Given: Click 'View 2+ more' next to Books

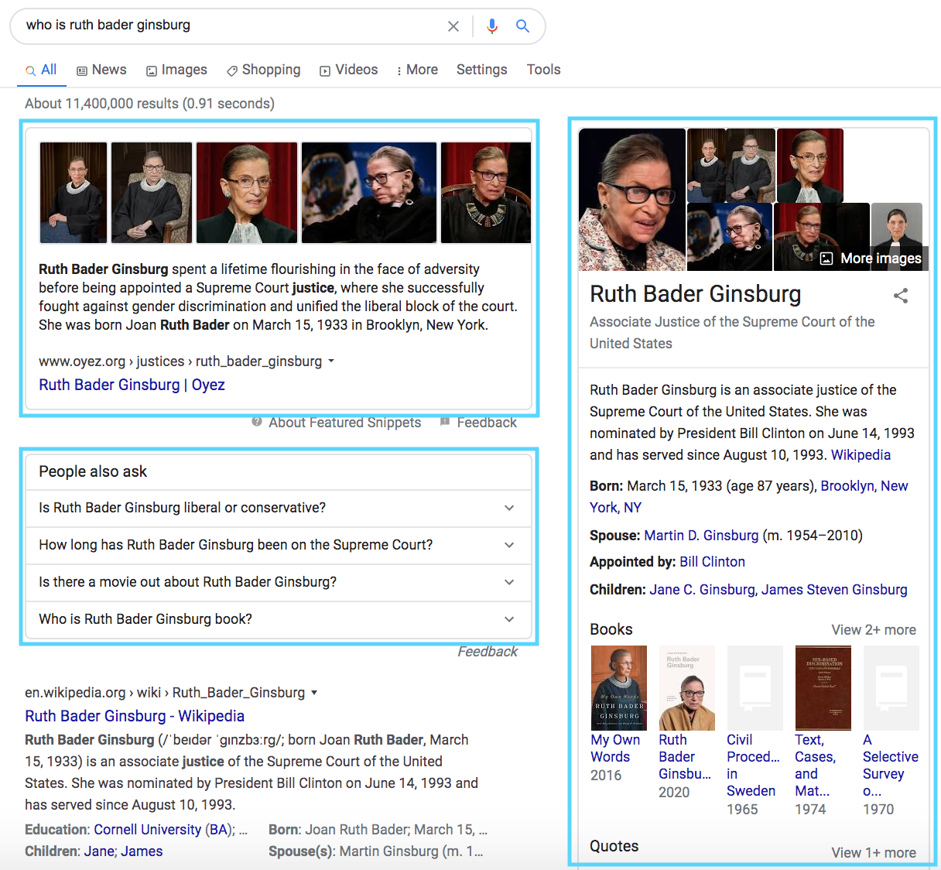Looking at the screenshot, I should 873,630.
